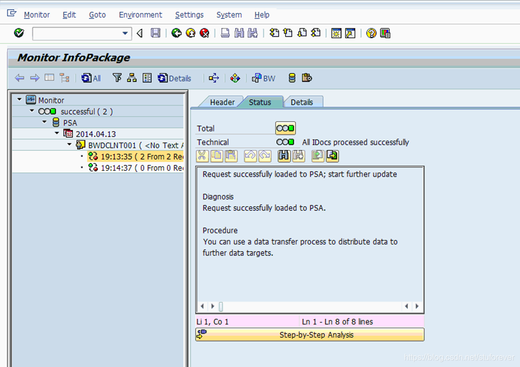Image resolution: width=520 pixels, height=367 pixels.
Task: Click the yellow Help question mark icon
Action: point(371,33)
